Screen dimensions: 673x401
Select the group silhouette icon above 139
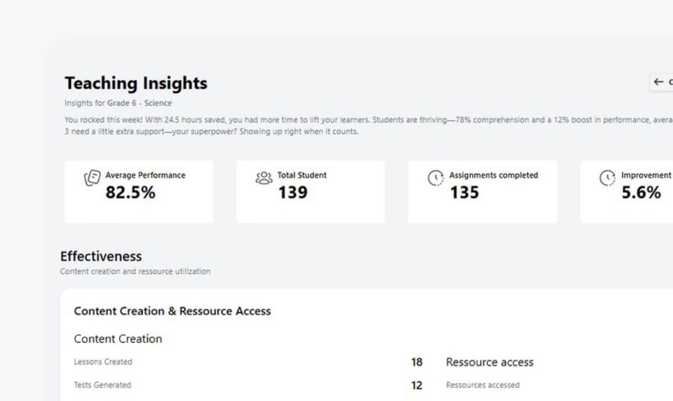coord(264,177)
